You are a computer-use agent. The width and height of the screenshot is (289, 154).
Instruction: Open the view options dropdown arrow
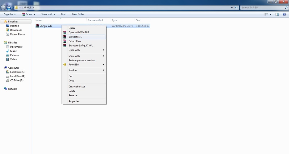pyautogui.click(x=270, y=14)
